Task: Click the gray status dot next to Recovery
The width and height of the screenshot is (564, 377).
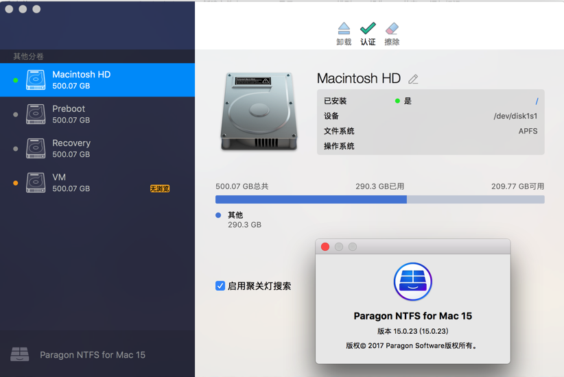Action: tap(16, 149)
